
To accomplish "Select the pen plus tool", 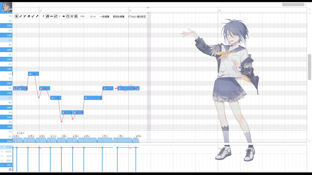I will [x=25, y=16].
